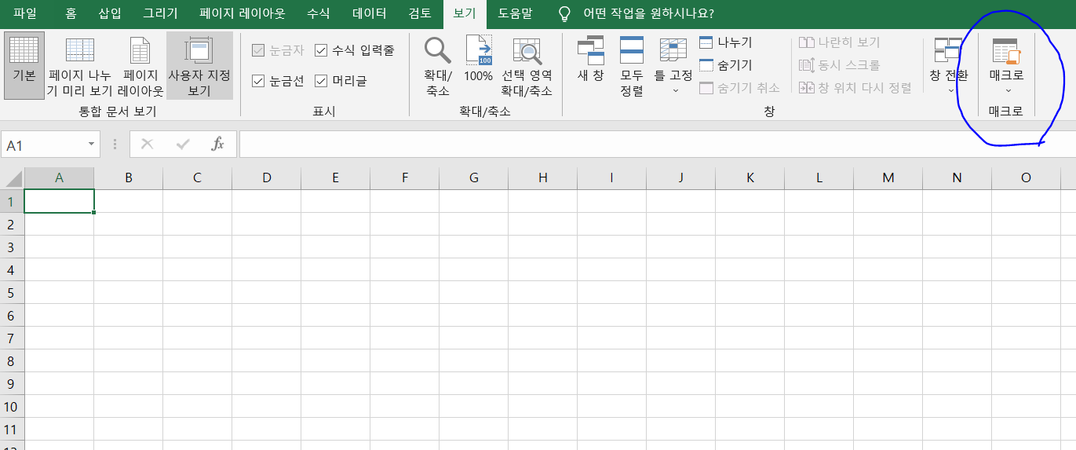Image resolution: width=1076 pixels, height=450 pixels.
Task: Click 선택 영역 확대/축소 icon
Action: pyautogui.click(x=527, y=51)
